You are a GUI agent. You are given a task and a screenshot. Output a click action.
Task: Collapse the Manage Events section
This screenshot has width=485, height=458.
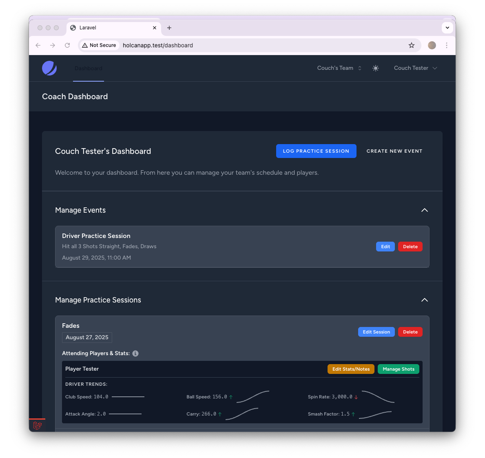coord(424,210)
